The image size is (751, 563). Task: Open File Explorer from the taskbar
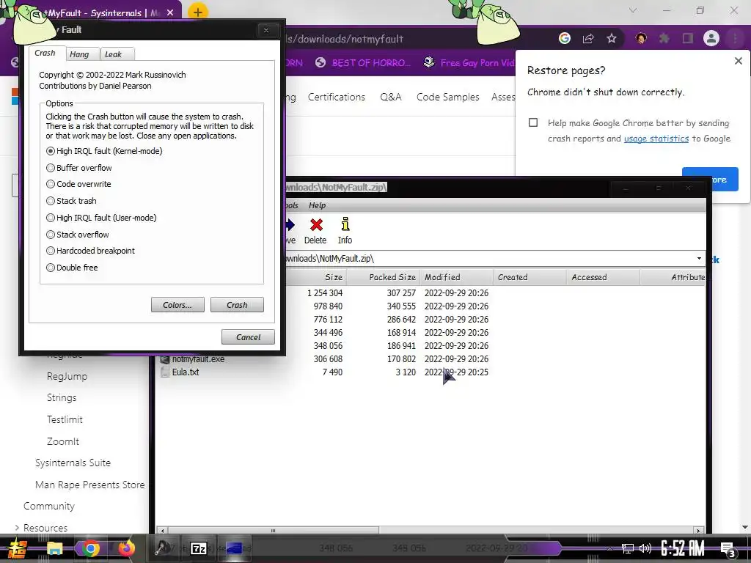[54, 548]
